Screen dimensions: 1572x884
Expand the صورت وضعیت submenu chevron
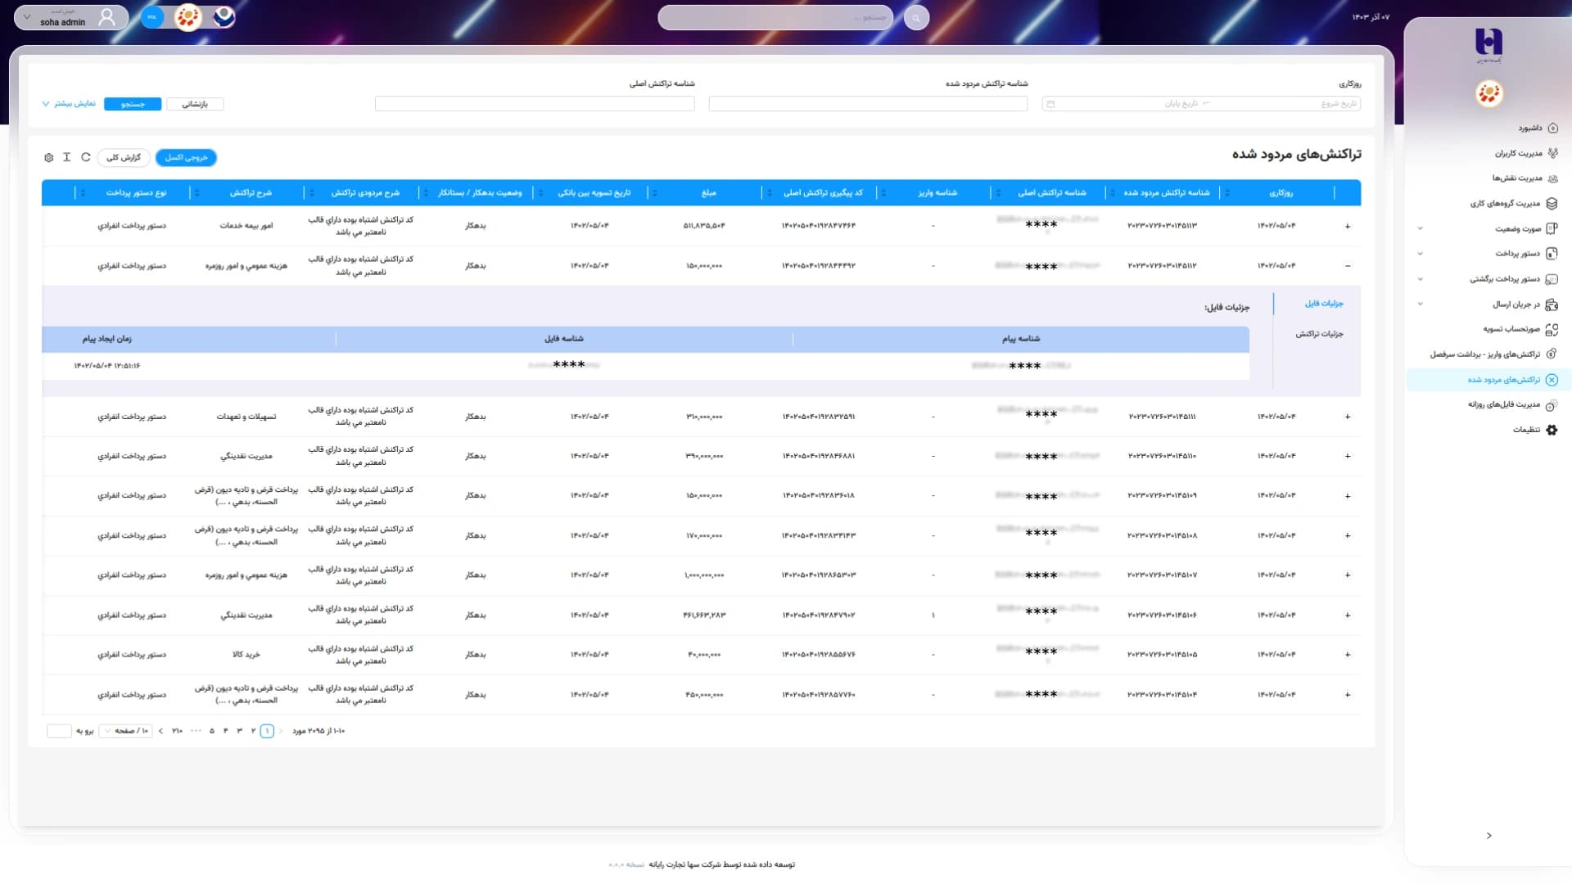(x=1421, y=229)
